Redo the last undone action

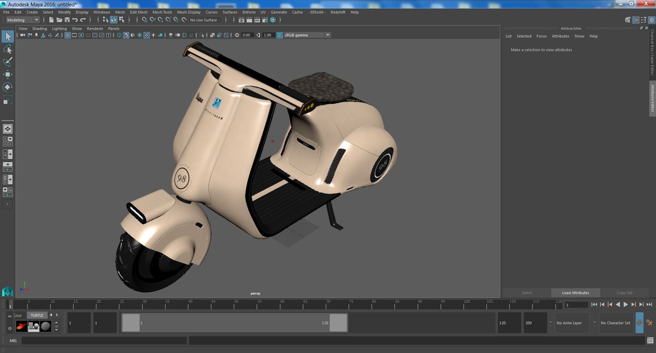coord(83,20)
